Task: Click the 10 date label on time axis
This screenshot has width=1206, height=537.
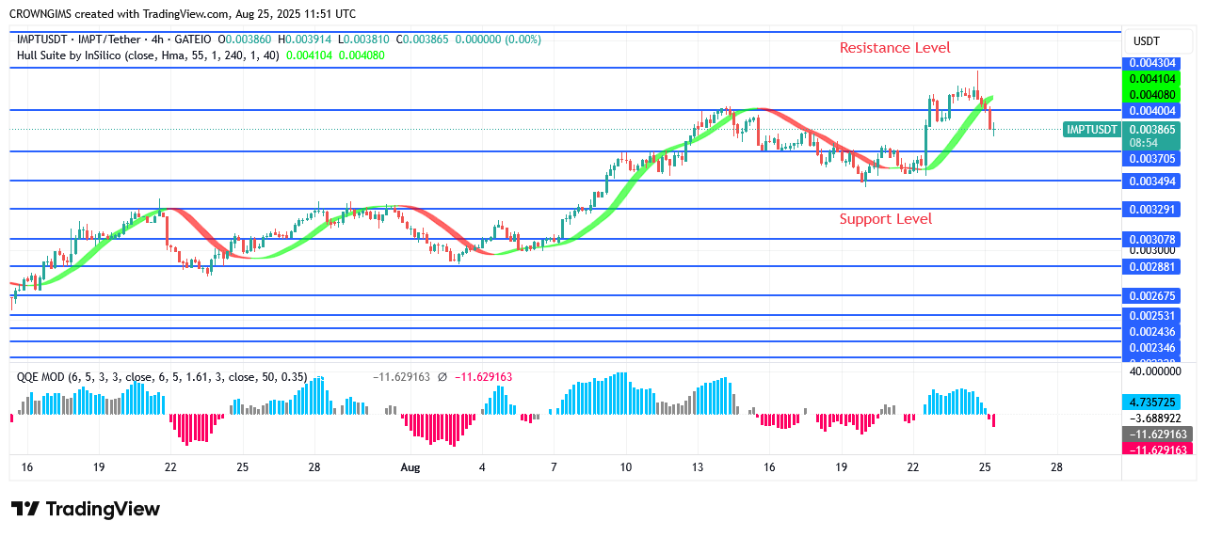Action: pyautogui.click(x=625, y=467)
